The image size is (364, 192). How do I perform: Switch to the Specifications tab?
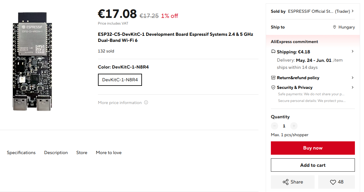click(x=21, y=153)
